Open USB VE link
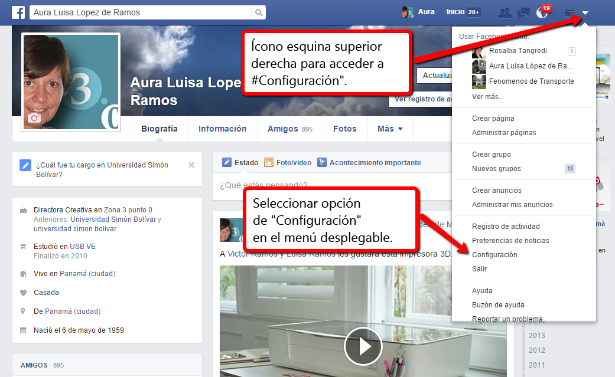Viewport: 615px width, 377px height. coord(82,246)
